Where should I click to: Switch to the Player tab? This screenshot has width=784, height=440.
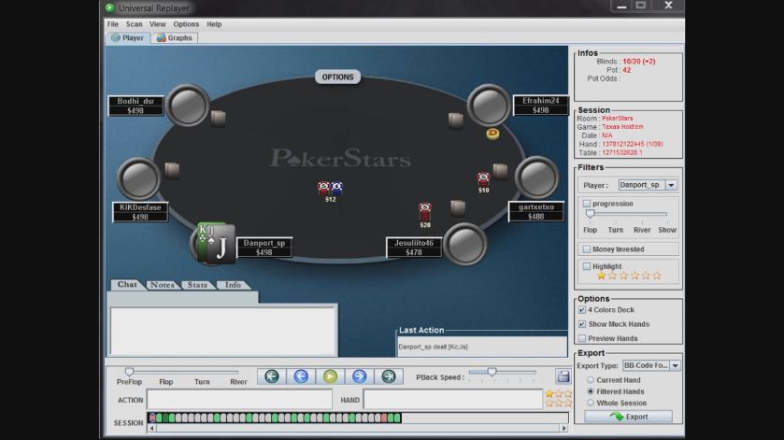click(127, 37)
